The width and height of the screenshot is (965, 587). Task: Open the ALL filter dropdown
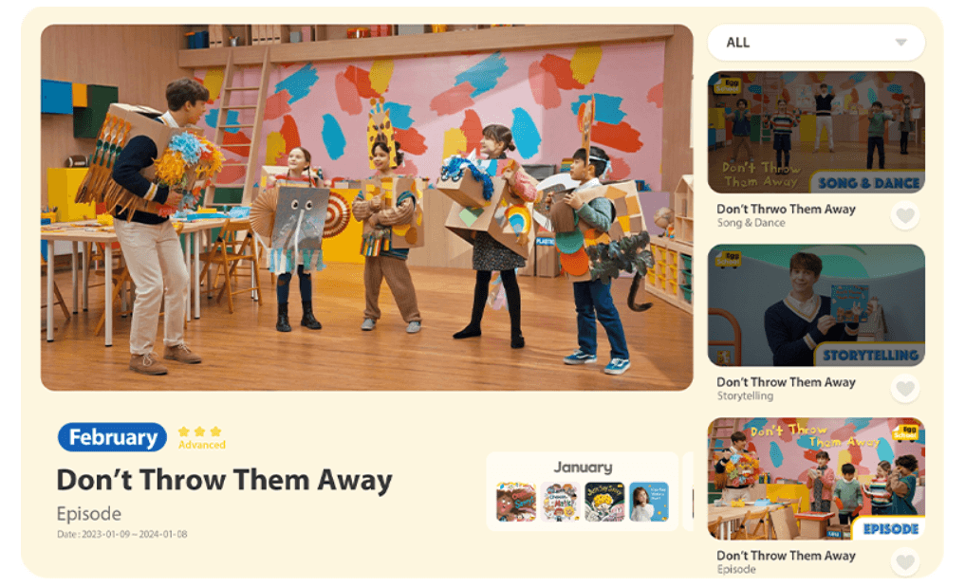816,43
